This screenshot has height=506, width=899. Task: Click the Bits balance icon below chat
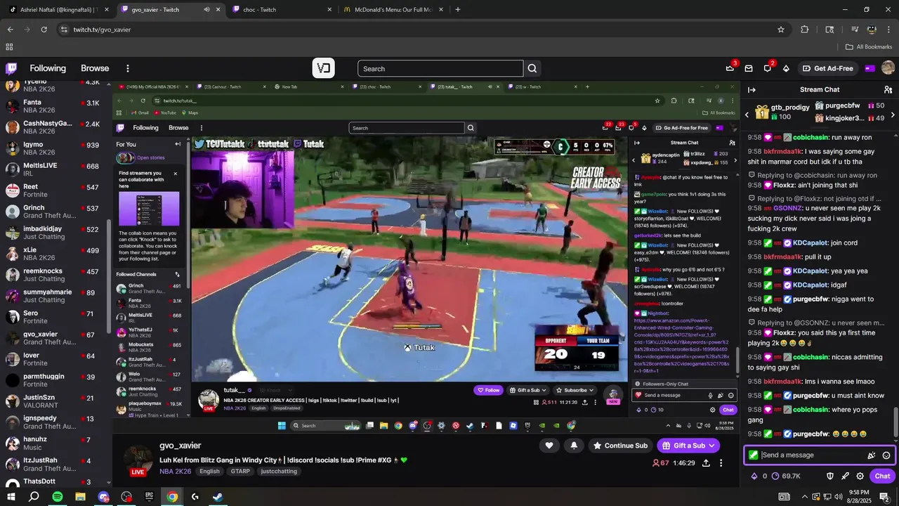[x=754, y=476]
